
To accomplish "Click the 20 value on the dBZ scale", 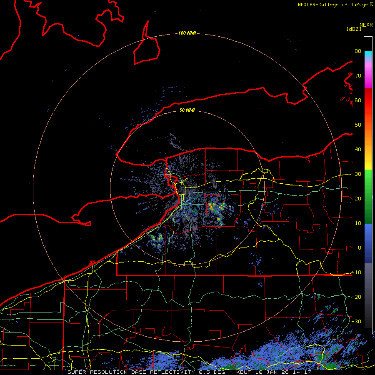I will (358, 199).
